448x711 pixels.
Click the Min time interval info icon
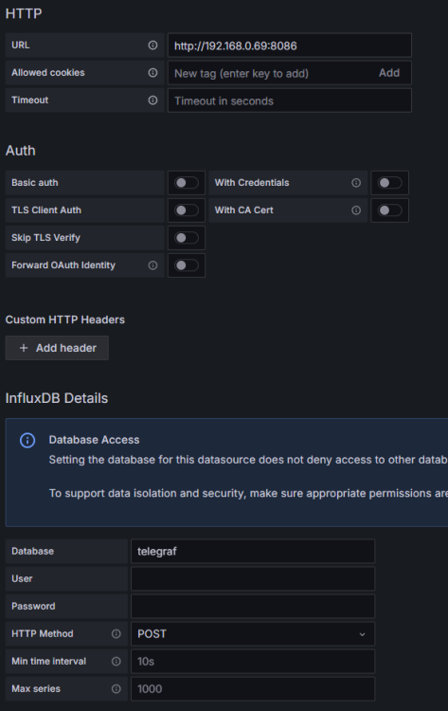tap(116, 661)
